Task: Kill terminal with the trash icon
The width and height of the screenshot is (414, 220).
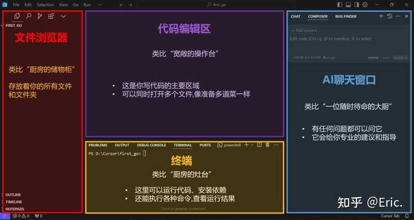Action: [x=267, y=145]
